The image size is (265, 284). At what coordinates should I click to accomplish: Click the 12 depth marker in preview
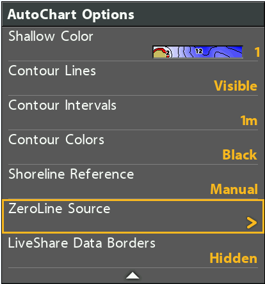199,51
